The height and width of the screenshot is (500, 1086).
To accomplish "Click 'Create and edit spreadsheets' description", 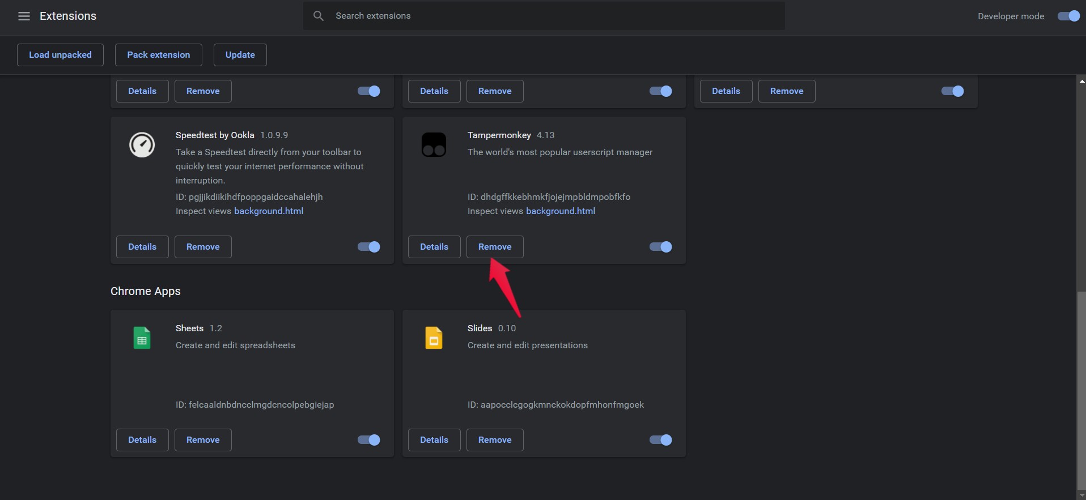I will point(235,345).
